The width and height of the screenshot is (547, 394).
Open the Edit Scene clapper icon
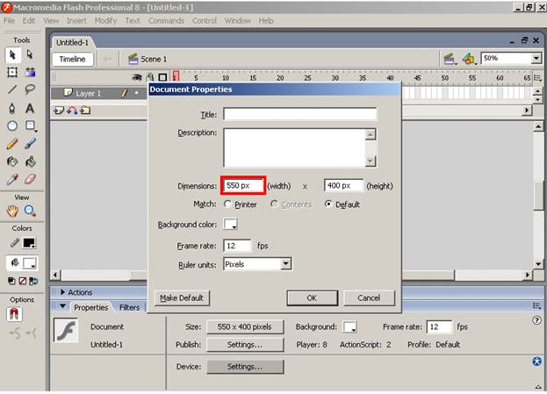tap(450, 59)
